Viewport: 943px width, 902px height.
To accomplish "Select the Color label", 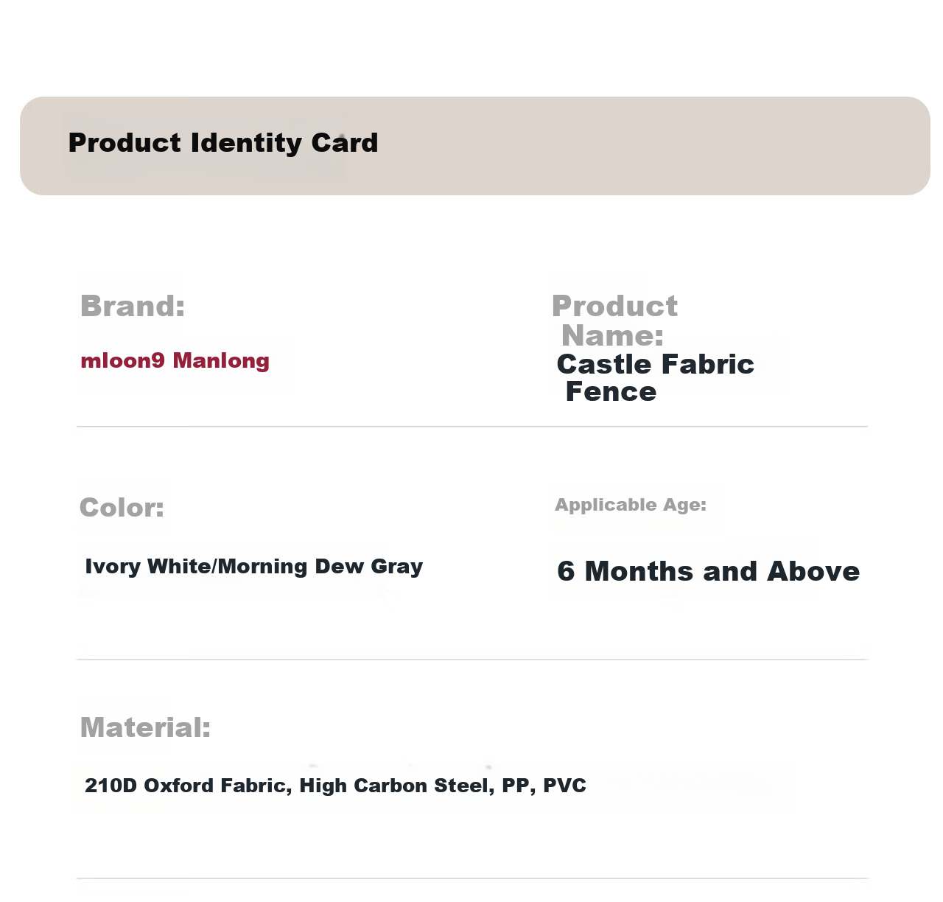I will point(122,507).
